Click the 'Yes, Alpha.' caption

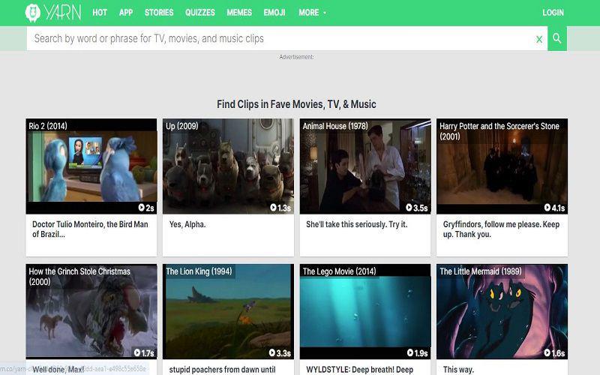click(x=187, y=224)
